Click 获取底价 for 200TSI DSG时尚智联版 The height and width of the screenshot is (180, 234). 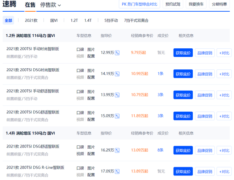[x=183, y=74]
